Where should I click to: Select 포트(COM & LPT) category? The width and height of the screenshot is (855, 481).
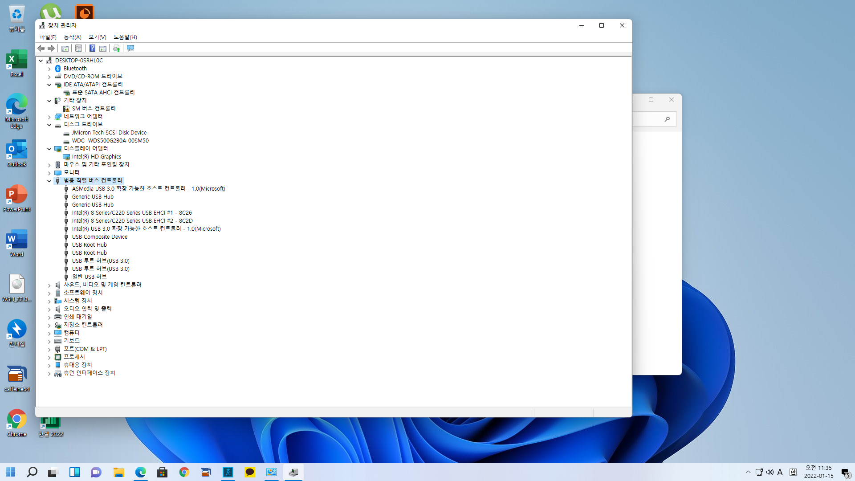pyautogui.click(x=85, y=349)
